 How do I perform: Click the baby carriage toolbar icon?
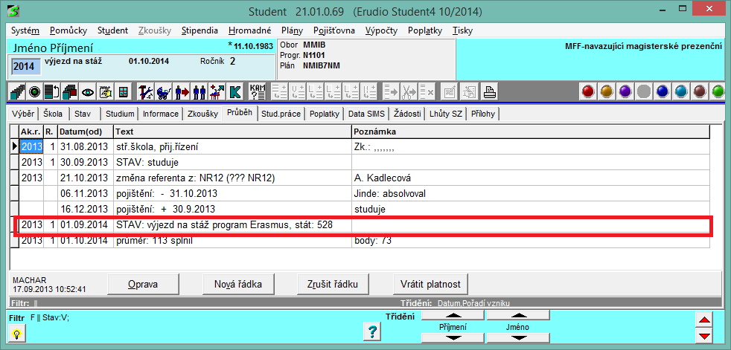click(163, 92)
